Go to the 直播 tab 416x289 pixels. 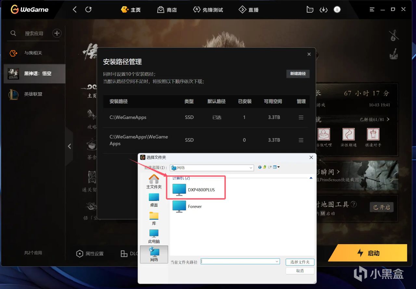[x=249, y=10]
